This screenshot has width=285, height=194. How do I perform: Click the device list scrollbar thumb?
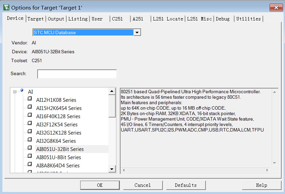112,106
